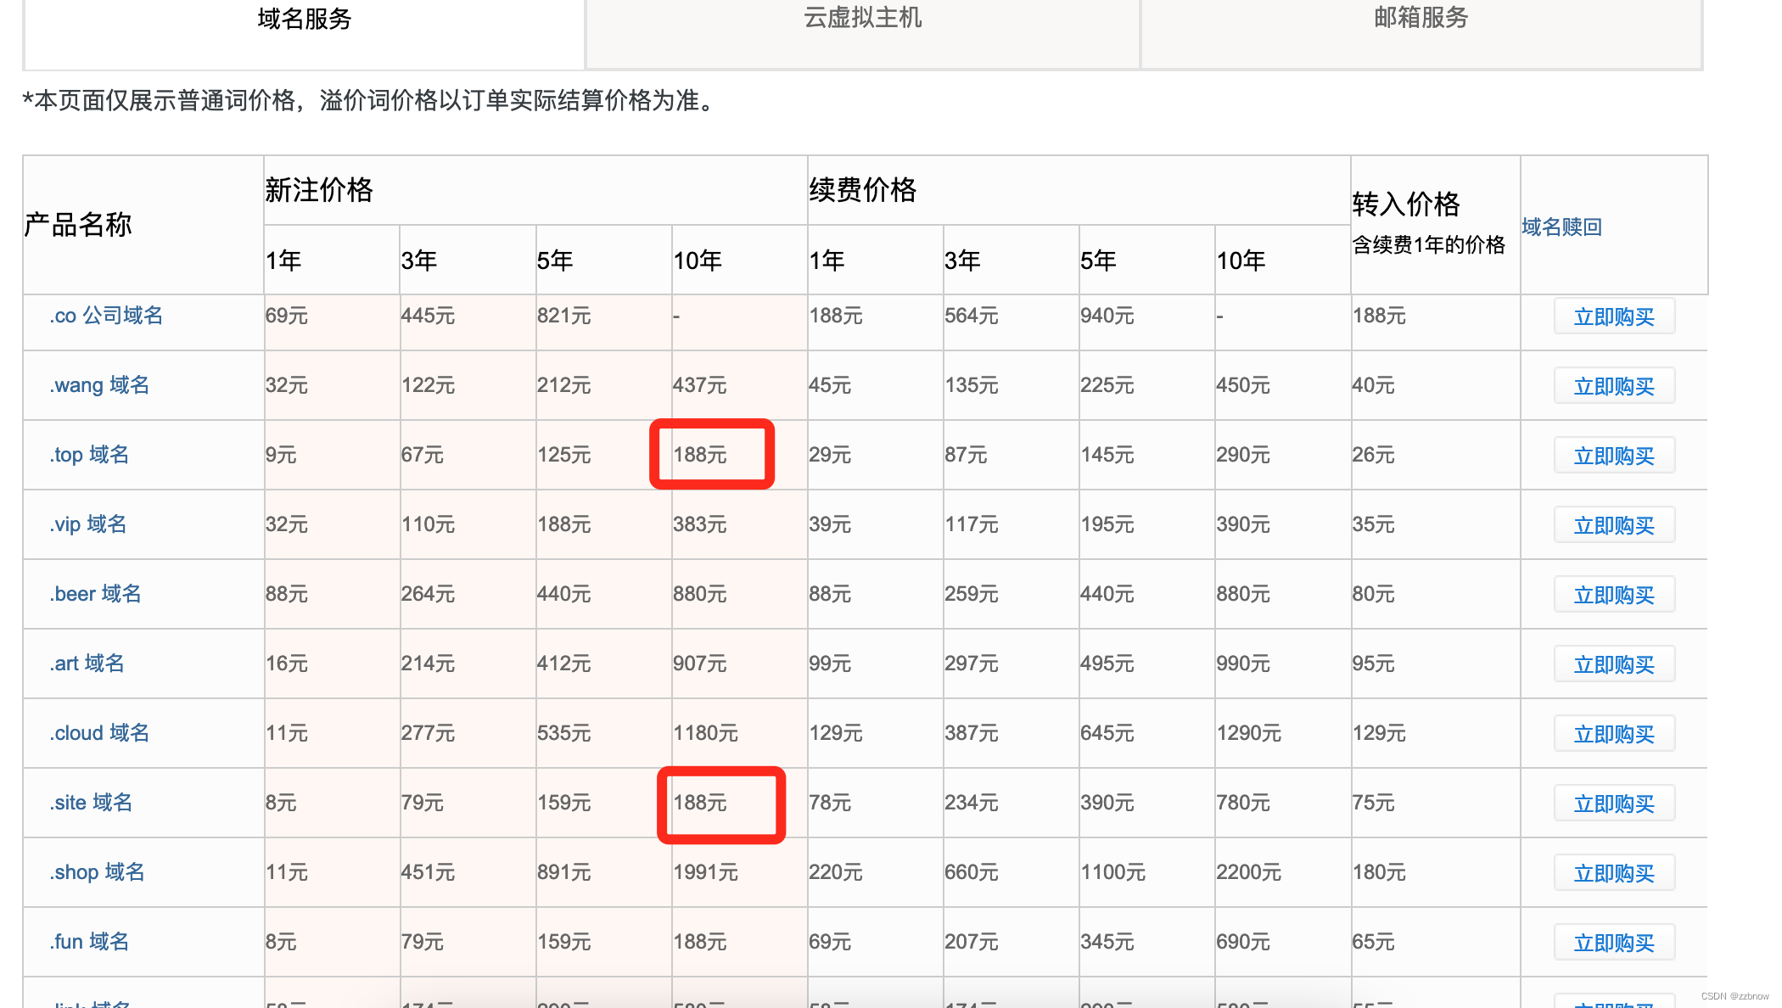The width and height of the screenshot is (1782, 1008).
Task: Click the .art transfer price 95元
Action: pos(1373,664)
